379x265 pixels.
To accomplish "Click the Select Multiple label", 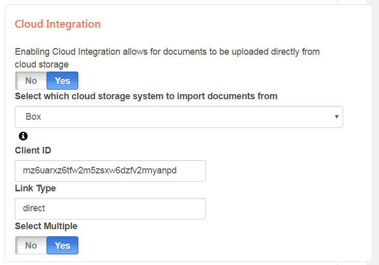I will point(46,226).
